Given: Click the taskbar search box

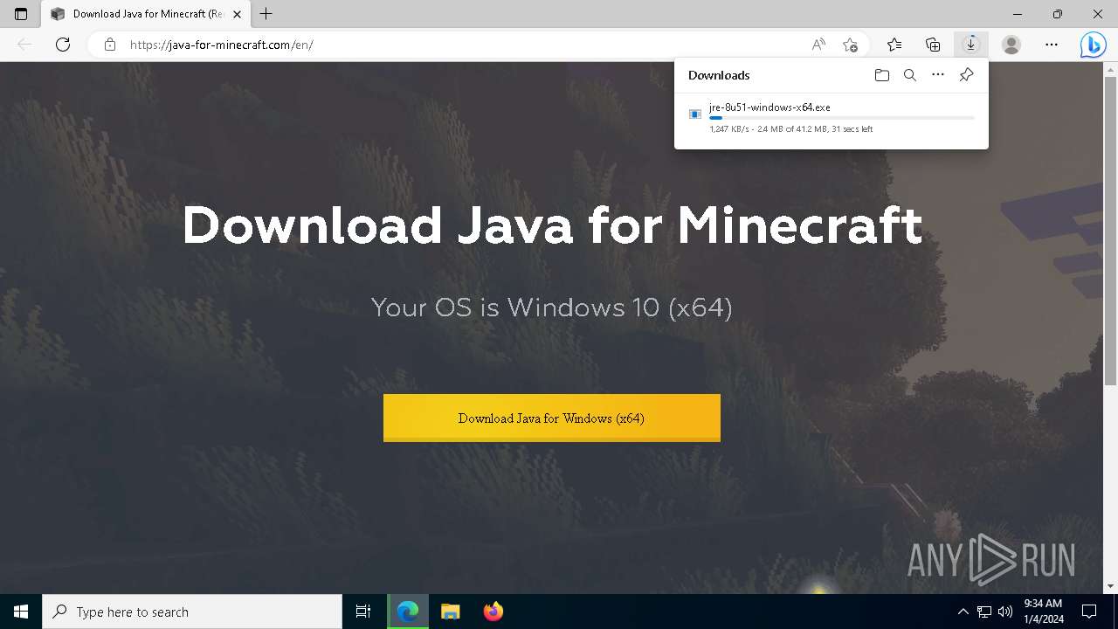Looking at the screenshot, I should (x=192, y=612).
